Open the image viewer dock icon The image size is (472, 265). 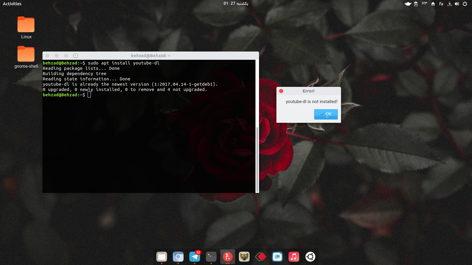point(277,257)
